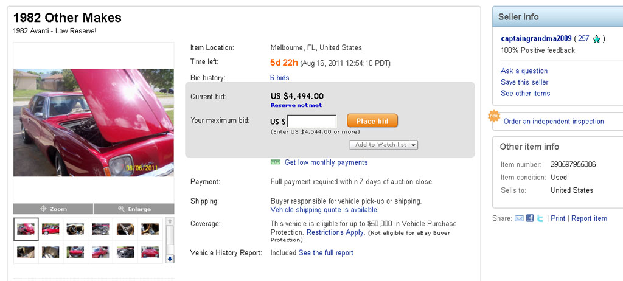Share listing via email icon
623x281 pixels.
pyautogui.click(x=519, y=218)
